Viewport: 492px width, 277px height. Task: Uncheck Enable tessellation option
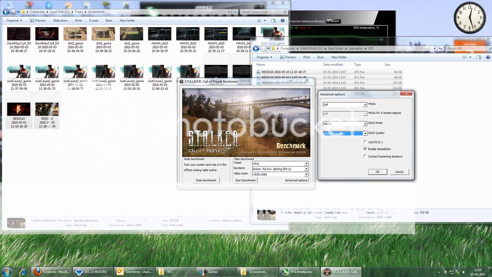[365, 149]
